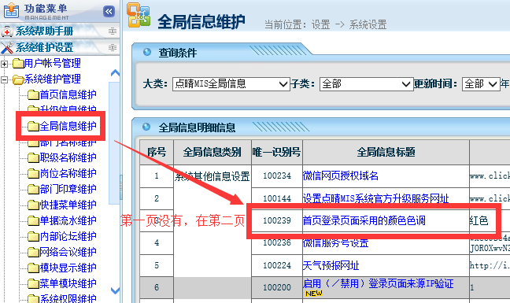This screenshot has height=303, width=510.
Task: Click the scroll-down chevron in the tree panel
Action: (115, 290)
